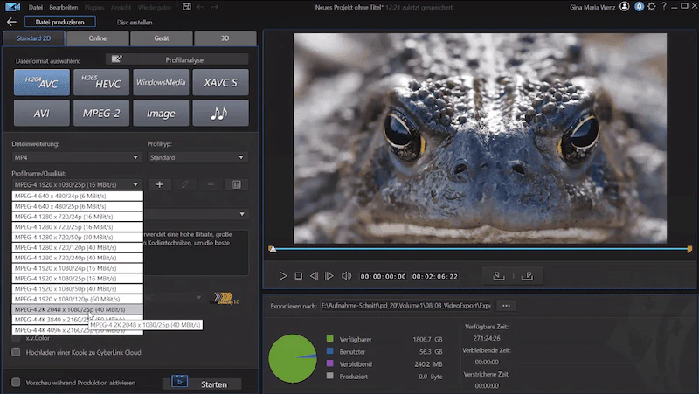This screenshot has width=699, height=394.
Task: Open the profile details icon
Action: click(x=236, y=184)
